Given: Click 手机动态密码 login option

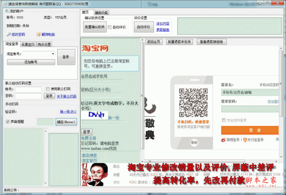Looking at the screenshot, I should 269,85.
